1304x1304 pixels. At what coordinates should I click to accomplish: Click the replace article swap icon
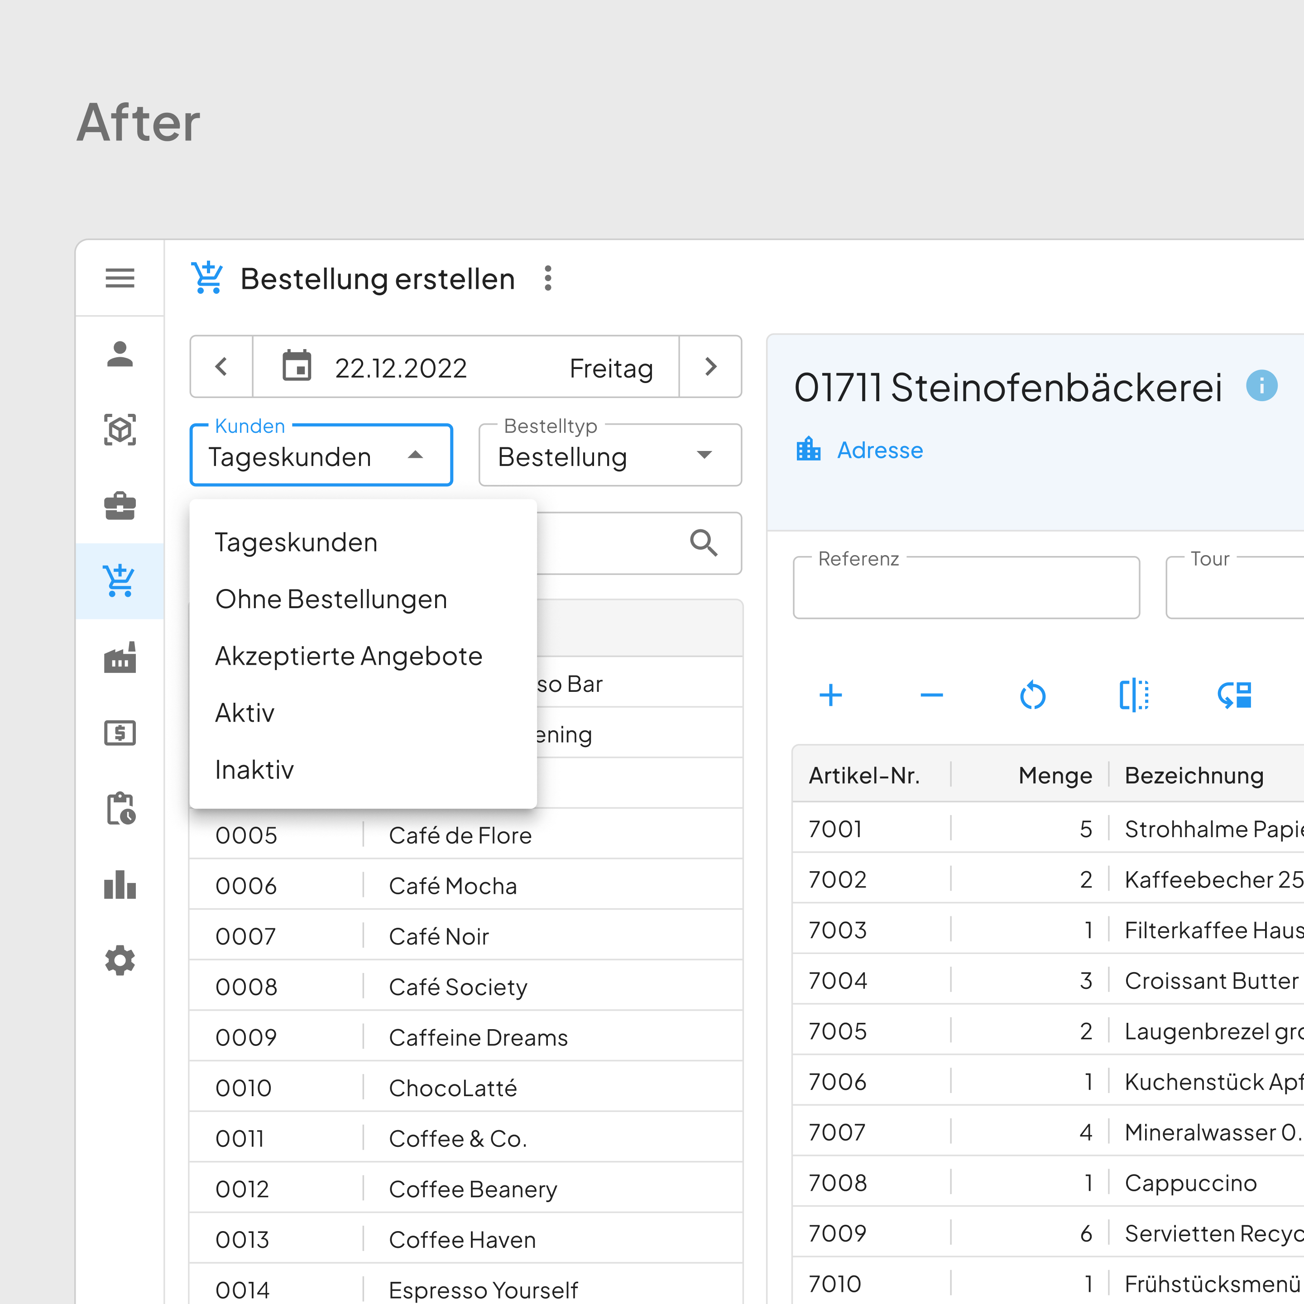coord(1235,695)
